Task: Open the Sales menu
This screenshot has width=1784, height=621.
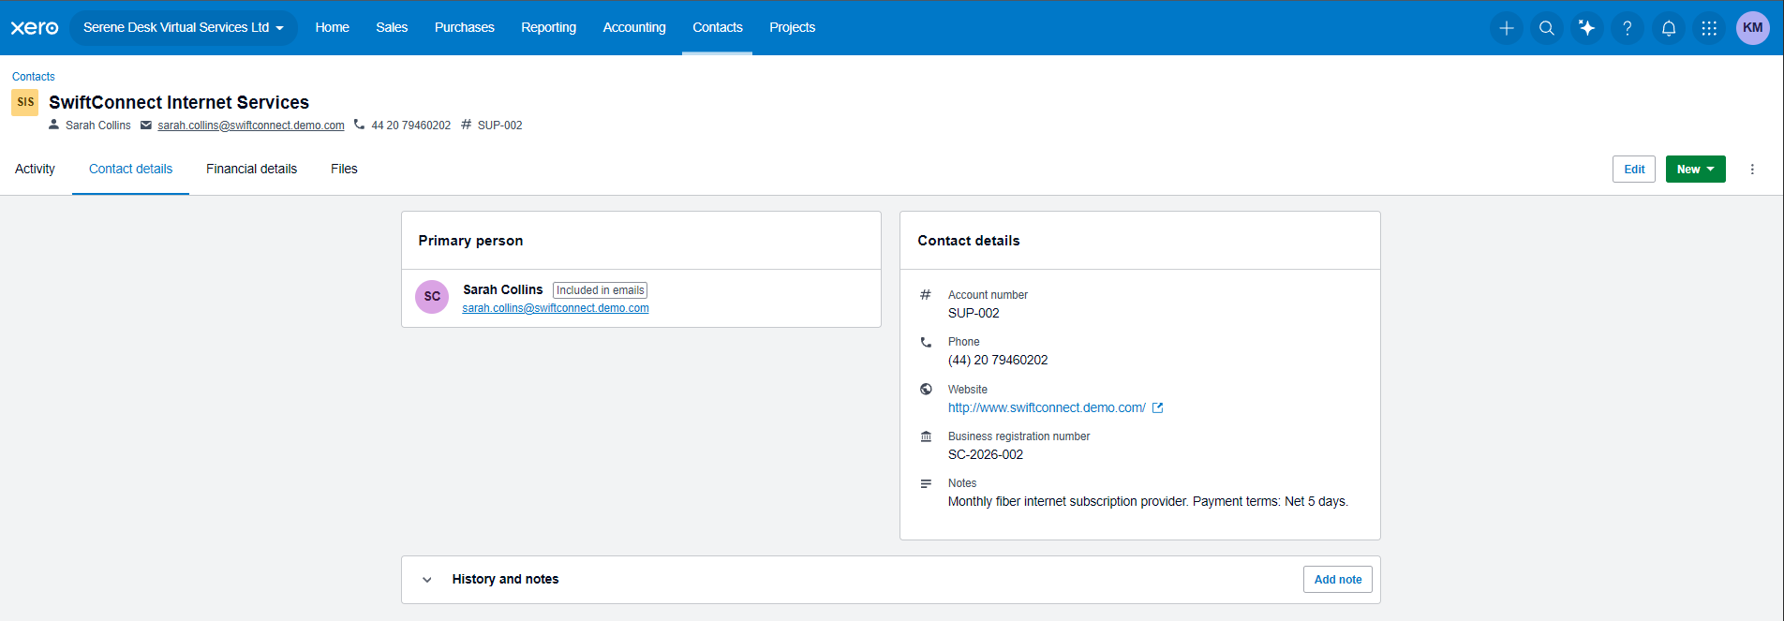Action: (392, 28)
